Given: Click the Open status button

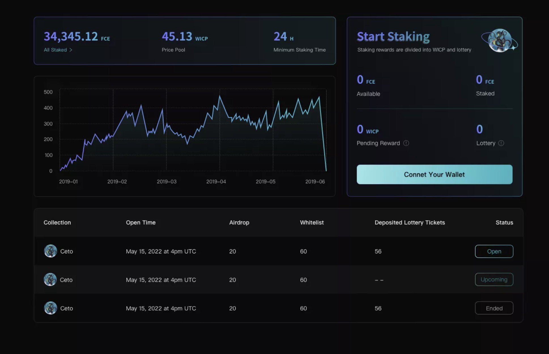Looking at the screenshot, I should (x=494, y=251).
